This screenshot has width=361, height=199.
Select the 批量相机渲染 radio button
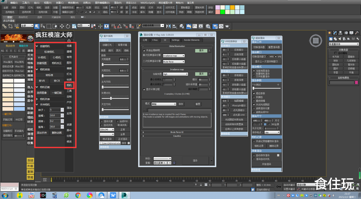(254, 74)
